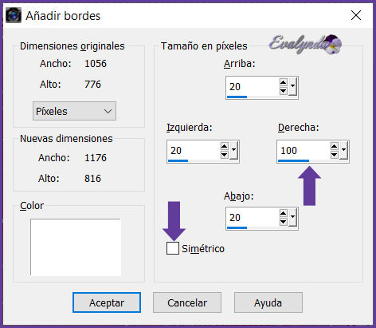This screenshot has width=376, height=328.
Task: Expand the Derecha slider popup arrow
Action: [x=343, y=150]
